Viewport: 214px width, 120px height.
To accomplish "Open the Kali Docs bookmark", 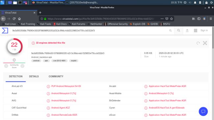I will point(60,24).
